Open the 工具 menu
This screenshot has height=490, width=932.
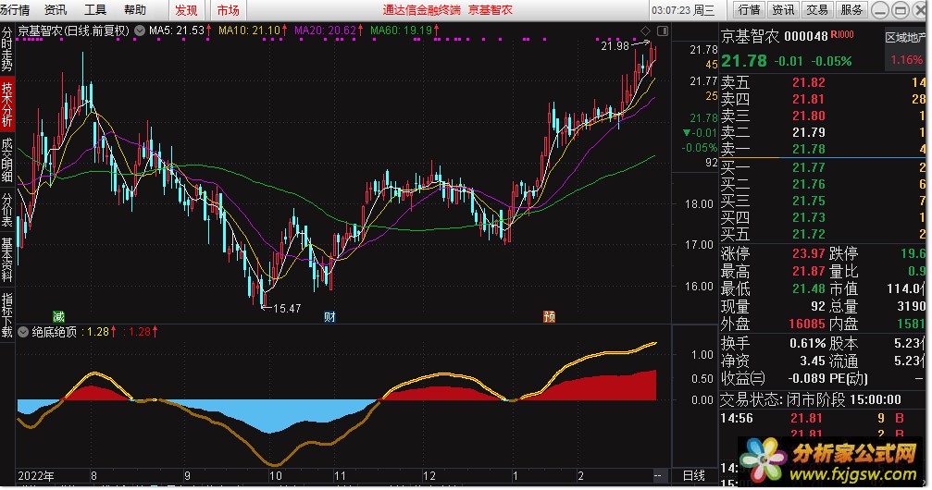(95, 10)
